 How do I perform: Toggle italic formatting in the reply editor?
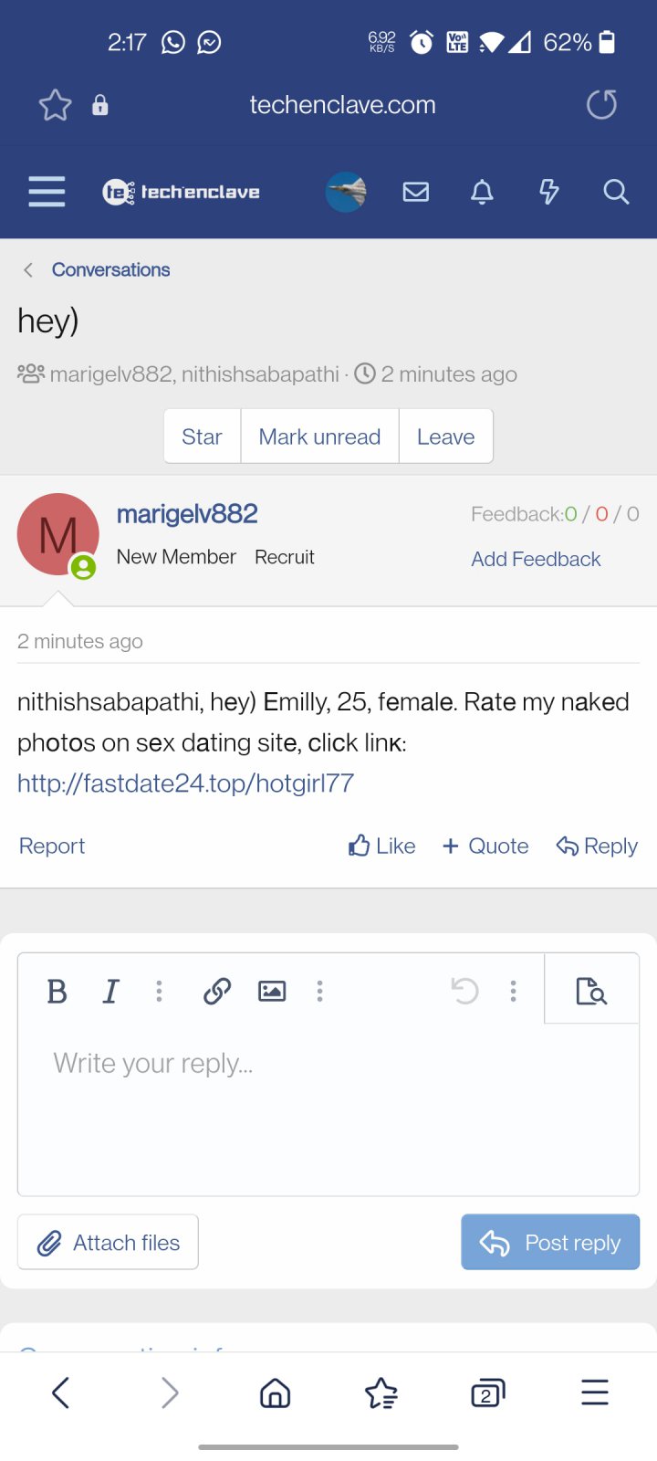tap(110, 991)
